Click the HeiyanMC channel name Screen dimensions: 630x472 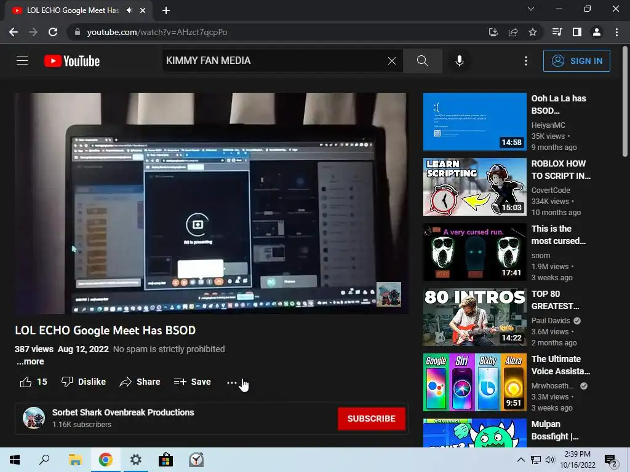548,125
